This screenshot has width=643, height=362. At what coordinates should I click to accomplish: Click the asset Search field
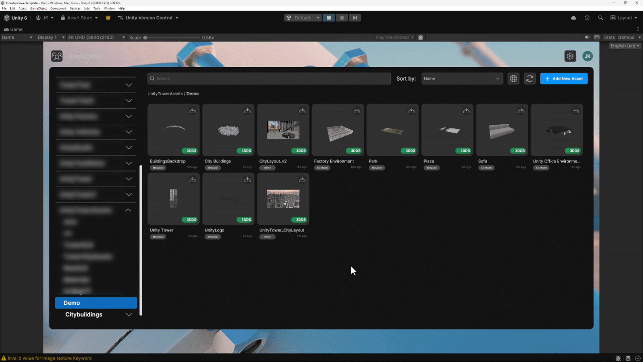coord(269,79)
